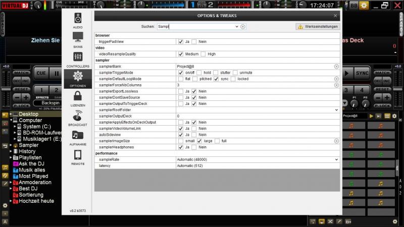Check Nein for samplerHeadphones
The width and height of the screenshot is (404, 227).
click(194, 147)
